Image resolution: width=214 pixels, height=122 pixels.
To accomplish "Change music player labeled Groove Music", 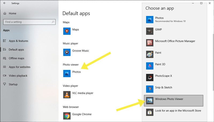I will (81, 51).
